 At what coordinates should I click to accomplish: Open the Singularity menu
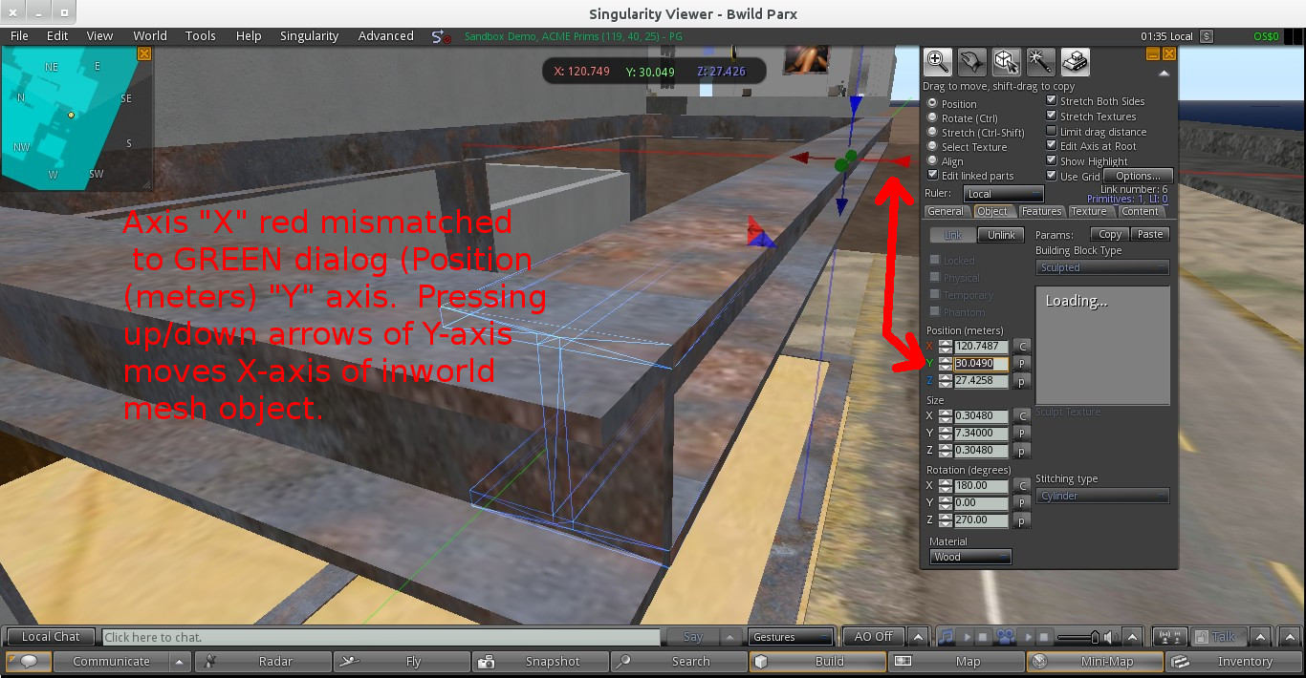(x=309, y=36)
